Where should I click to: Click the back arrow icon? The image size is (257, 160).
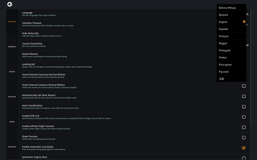pyautogui.click(x=10, y=4)
